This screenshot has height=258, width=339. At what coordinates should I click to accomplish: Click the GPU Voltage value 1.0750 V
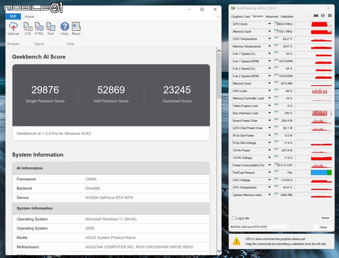tap(286, 180)
